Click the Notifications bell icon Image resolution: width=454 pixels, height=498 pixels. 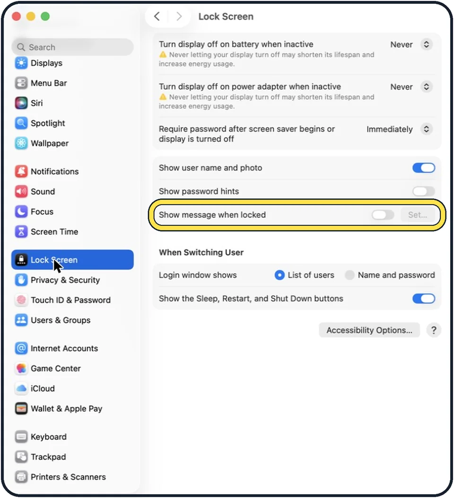click(x=21, y=171)
